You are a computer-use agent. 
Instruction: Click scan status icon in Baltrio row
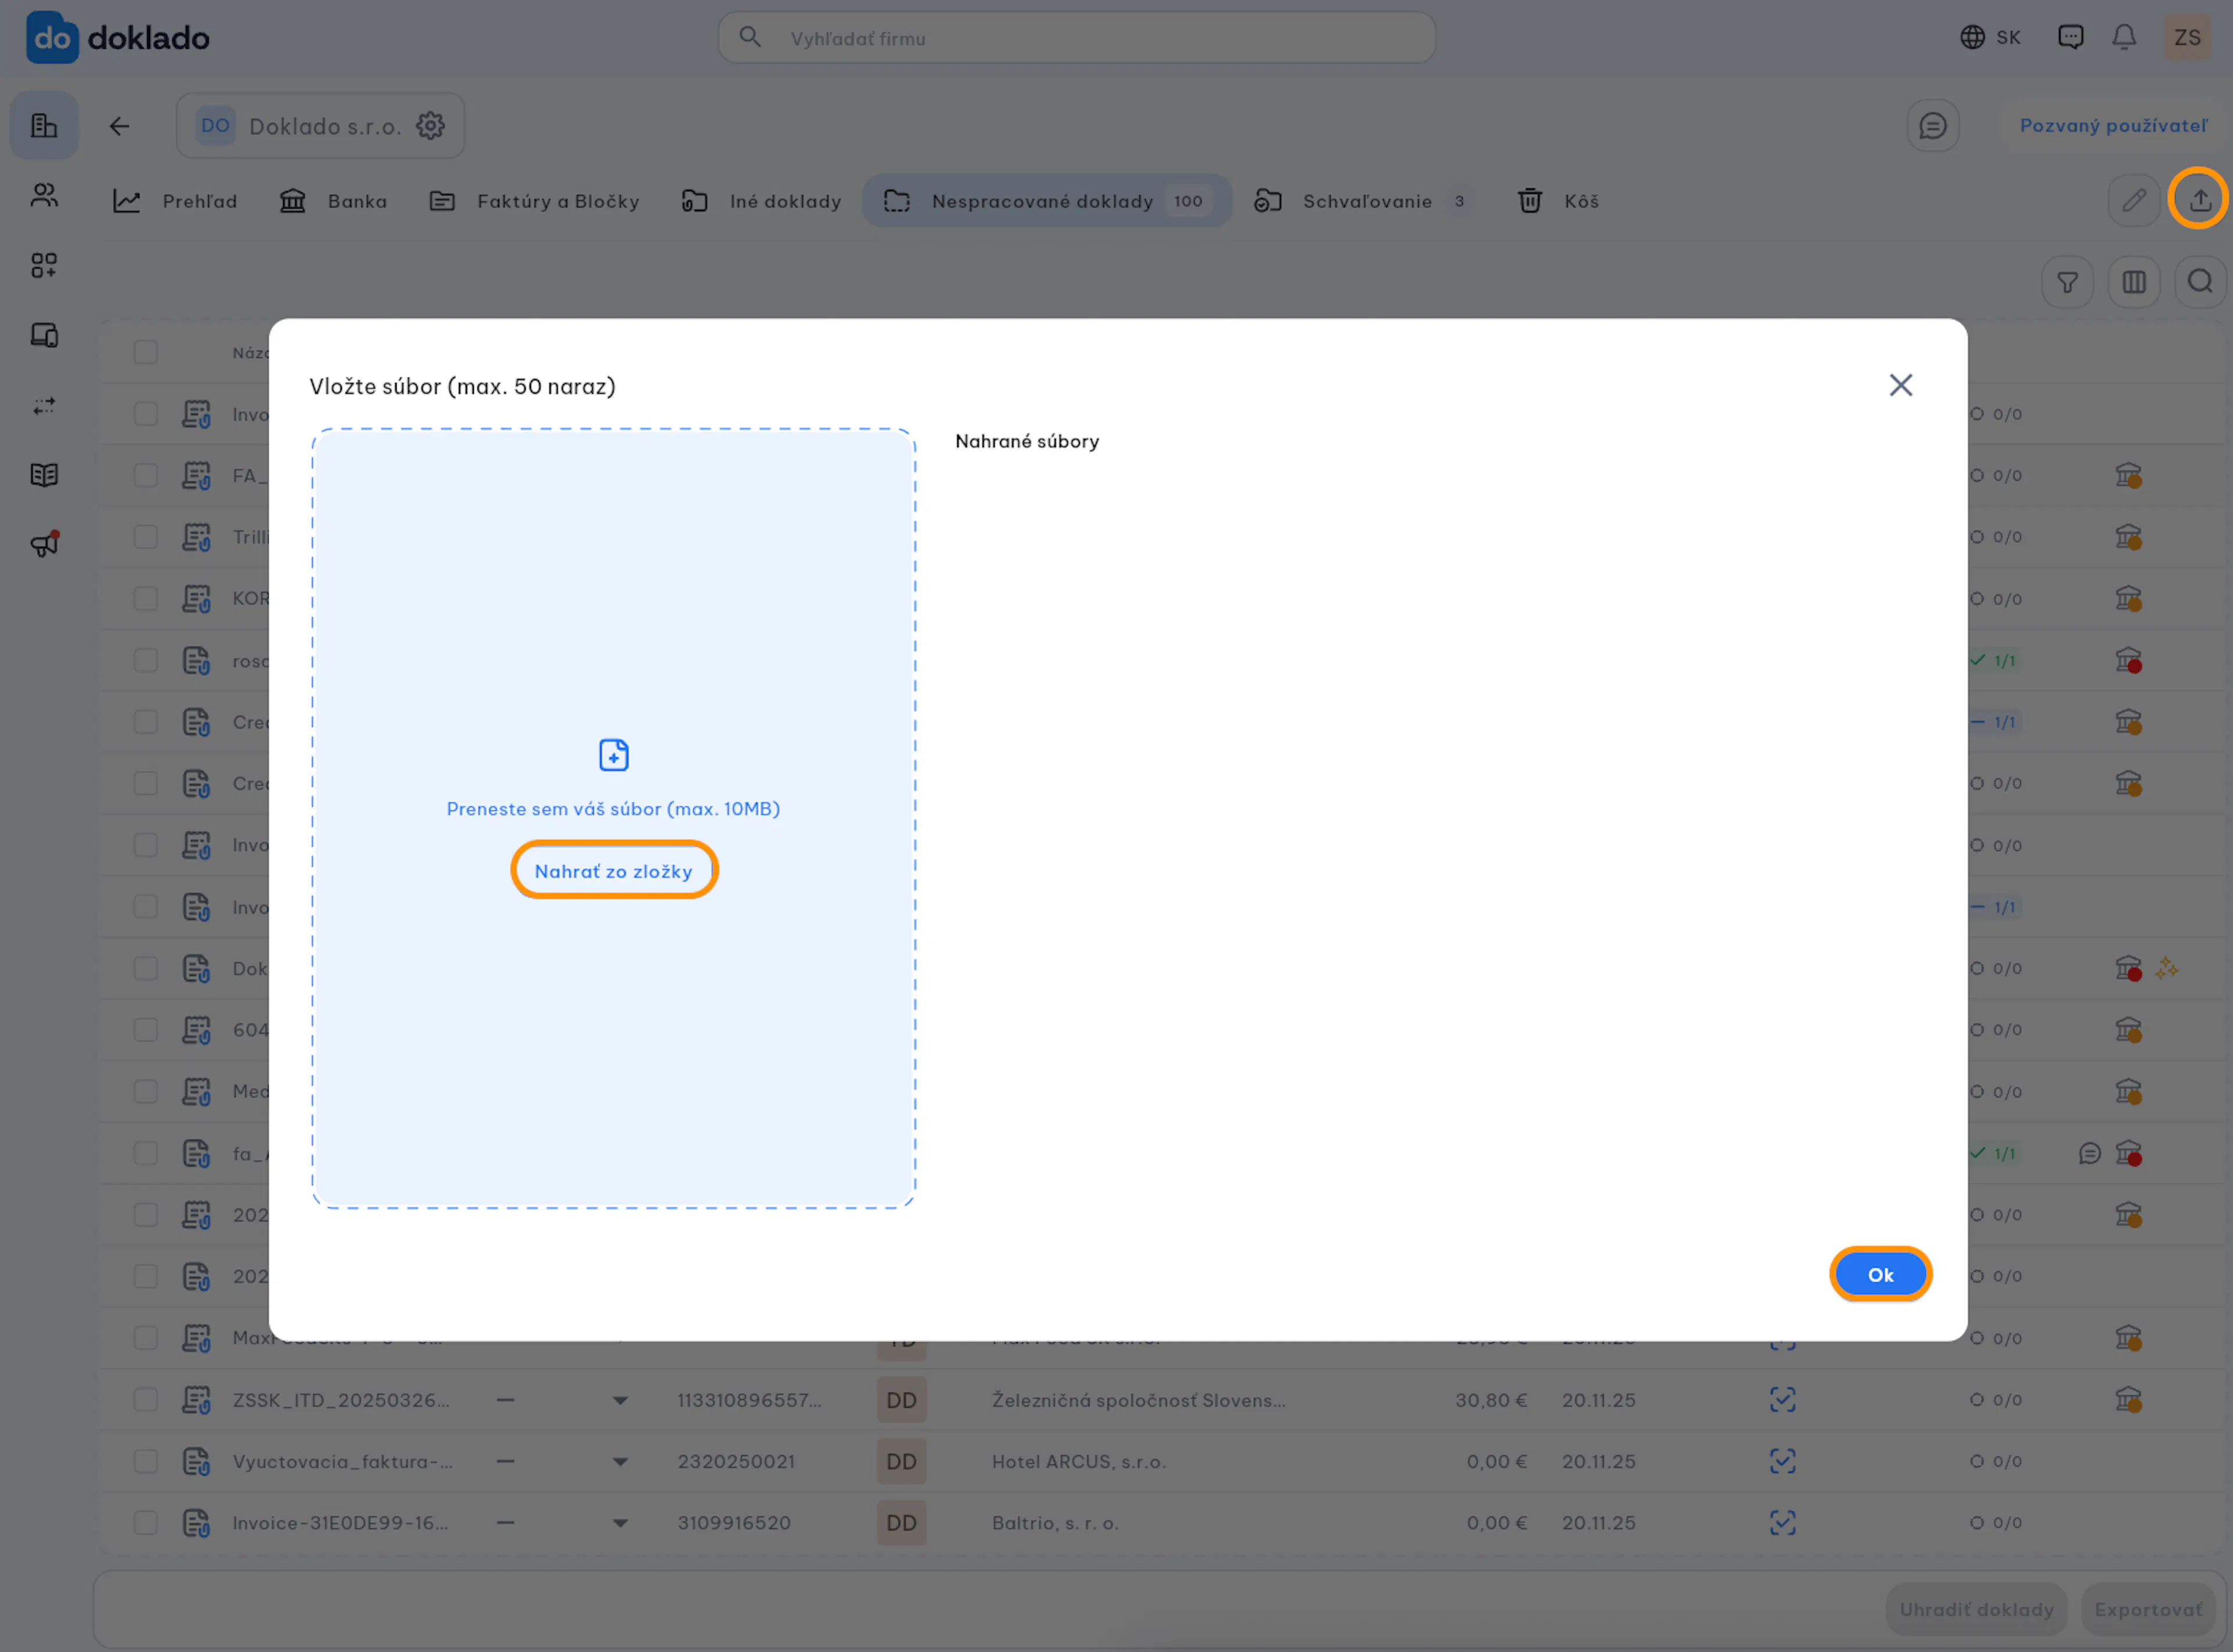coord(1783,1524)
